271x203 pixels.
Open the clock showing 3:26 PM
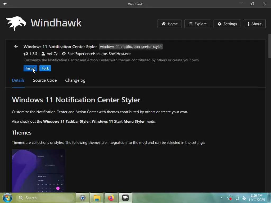[x=257, y=198]
